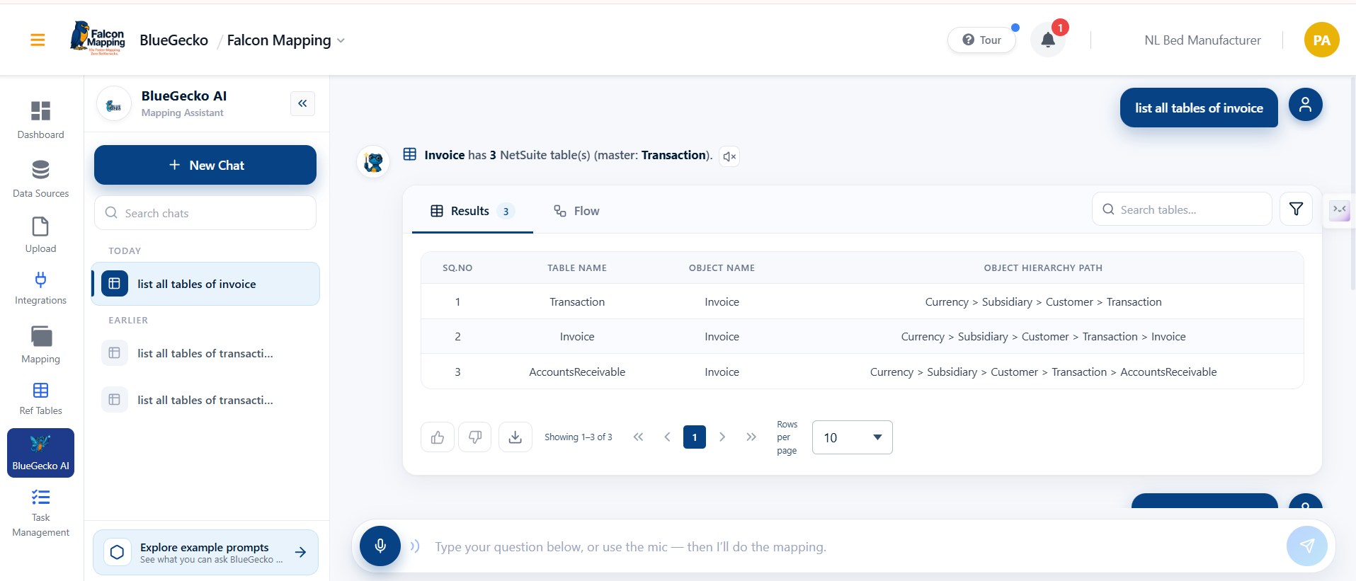Activate the microphone button

(x=380, y=546)
